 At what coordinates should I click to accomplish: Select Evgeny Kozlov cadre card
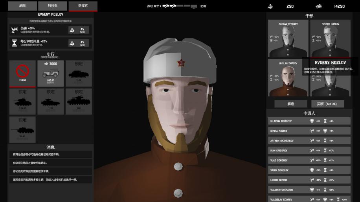(331, 38)
